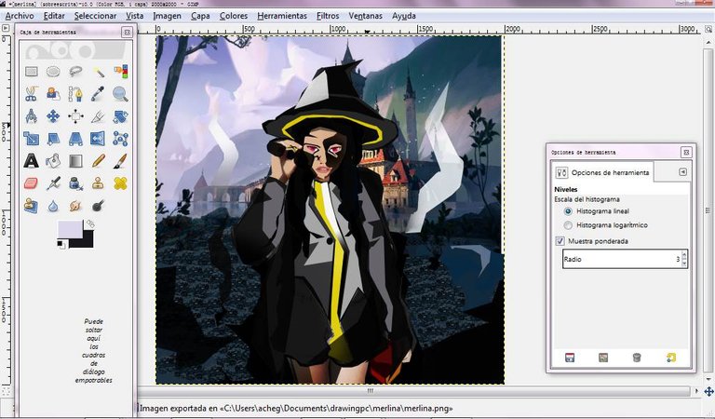Open the Vista menu
This screenshot has height=419, width=715.
coord(134,16)
